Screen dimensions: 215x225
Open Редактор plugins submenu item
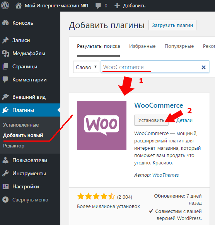tap(14, 146)
